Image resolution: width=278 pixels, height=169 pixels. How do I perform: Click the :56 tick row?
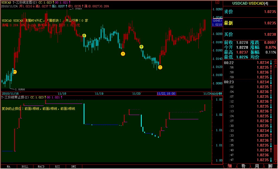click(x=248, y=67)
